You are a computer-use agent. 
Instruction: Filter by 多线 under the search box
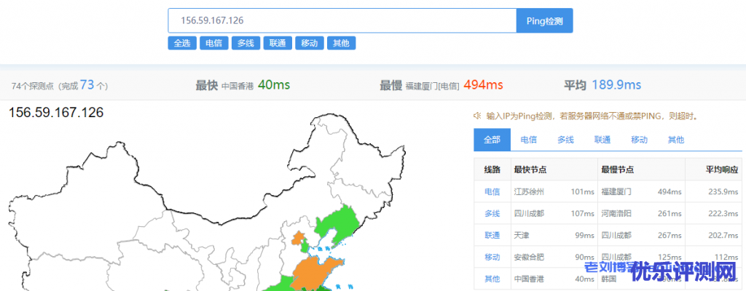click(246, 43)
